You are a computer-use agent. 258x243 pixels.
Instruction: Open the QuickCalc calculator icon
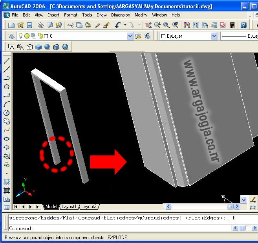pos(232,25)
